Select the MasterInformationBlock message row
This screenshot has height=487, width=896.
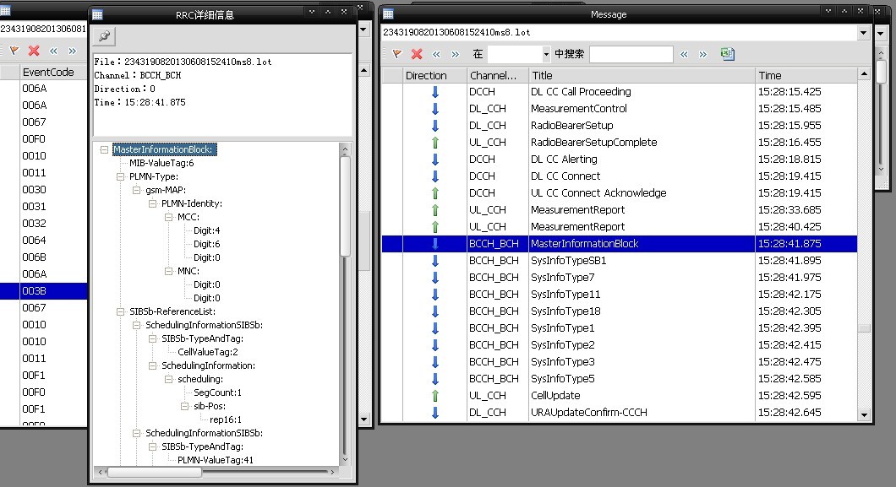[x=620, y=244]
